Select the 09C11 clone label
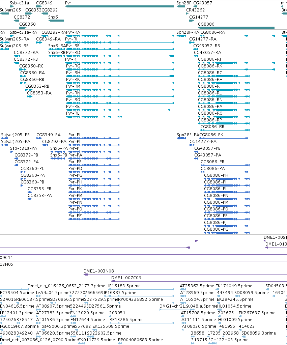287x345 pixels. (x=7, y=258)
